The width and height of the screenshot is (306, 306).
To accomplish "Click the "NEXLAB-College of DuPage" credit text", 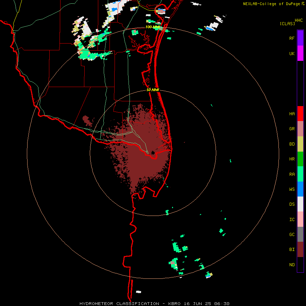I will 271,4.
